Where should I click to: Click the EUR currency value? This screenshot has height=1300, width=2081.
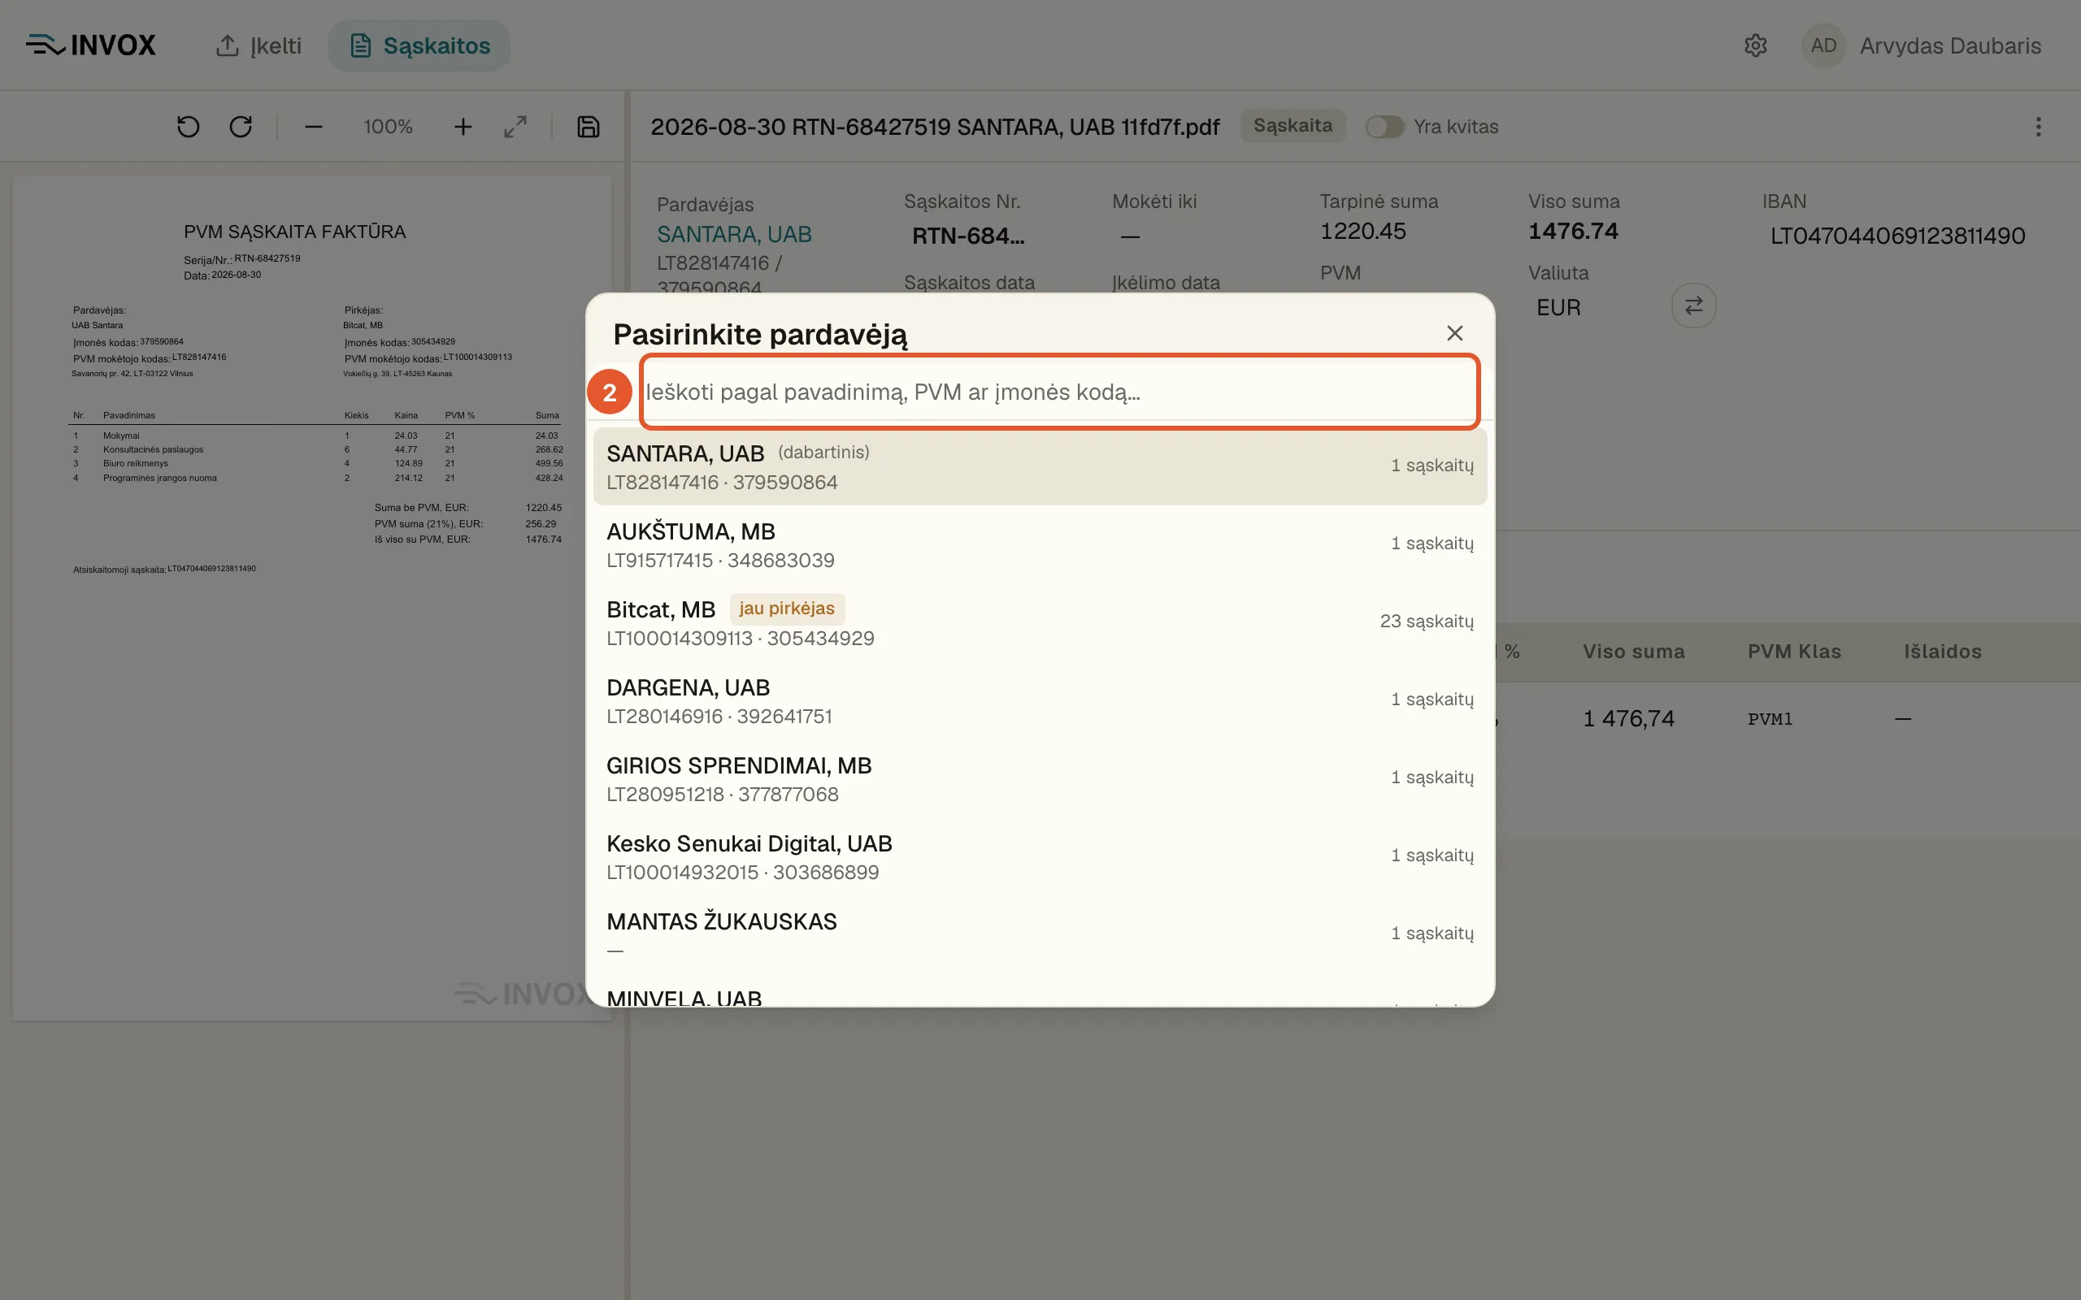click(x=1558, y=307)
